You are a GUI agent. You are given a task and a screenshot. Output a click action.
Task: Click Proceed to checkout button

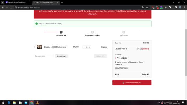(132, 83)
